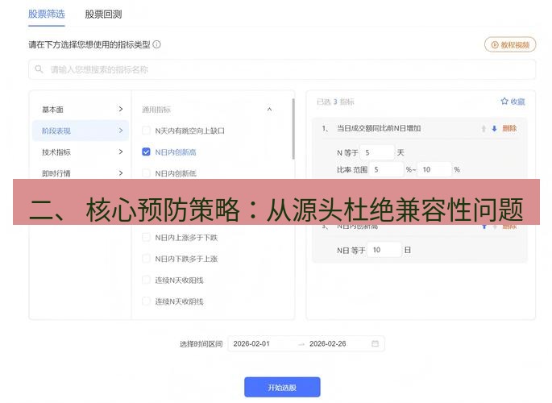Click the 收藏 star icon
Viewport: 552px width, 403px height.
point(504,102)
